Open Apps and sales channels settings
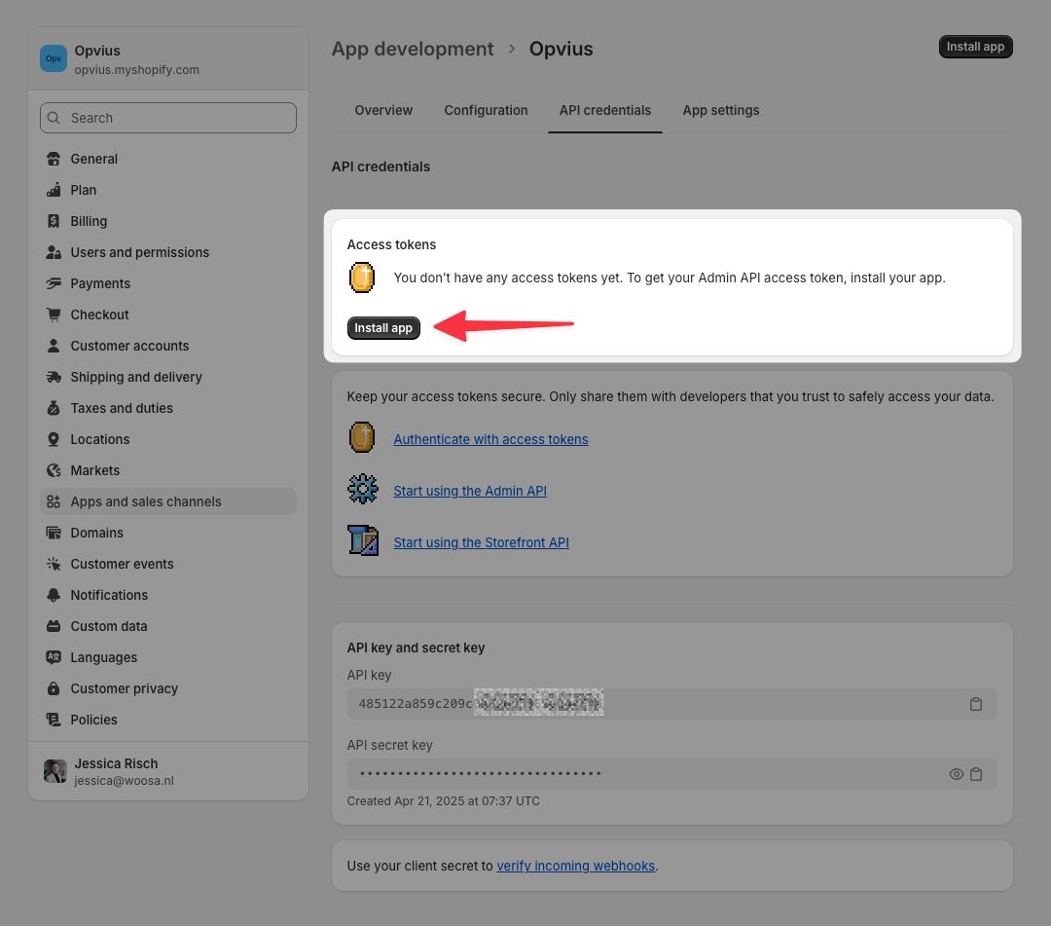This screenshot has width=1051, height=926. point(168,501)
